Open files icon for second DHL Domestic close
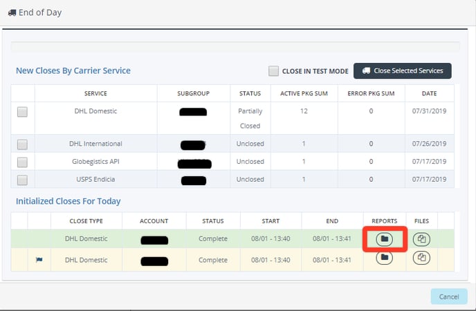The height and width of the screenshot is (311, 476). tap(421, 258)
